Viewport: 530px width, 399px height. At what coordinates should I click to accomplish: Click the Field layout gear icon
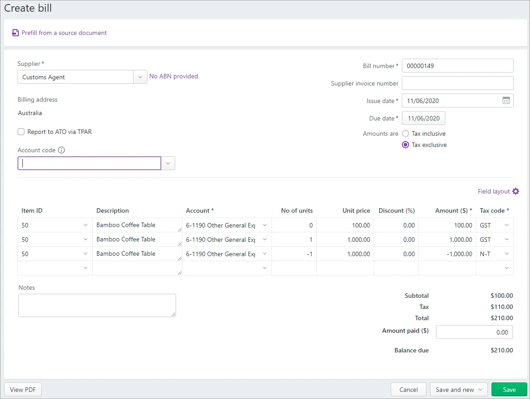point(515,191)
